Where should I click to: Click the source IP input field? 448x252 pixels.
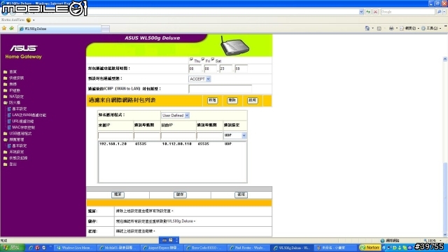pos(115,135)
